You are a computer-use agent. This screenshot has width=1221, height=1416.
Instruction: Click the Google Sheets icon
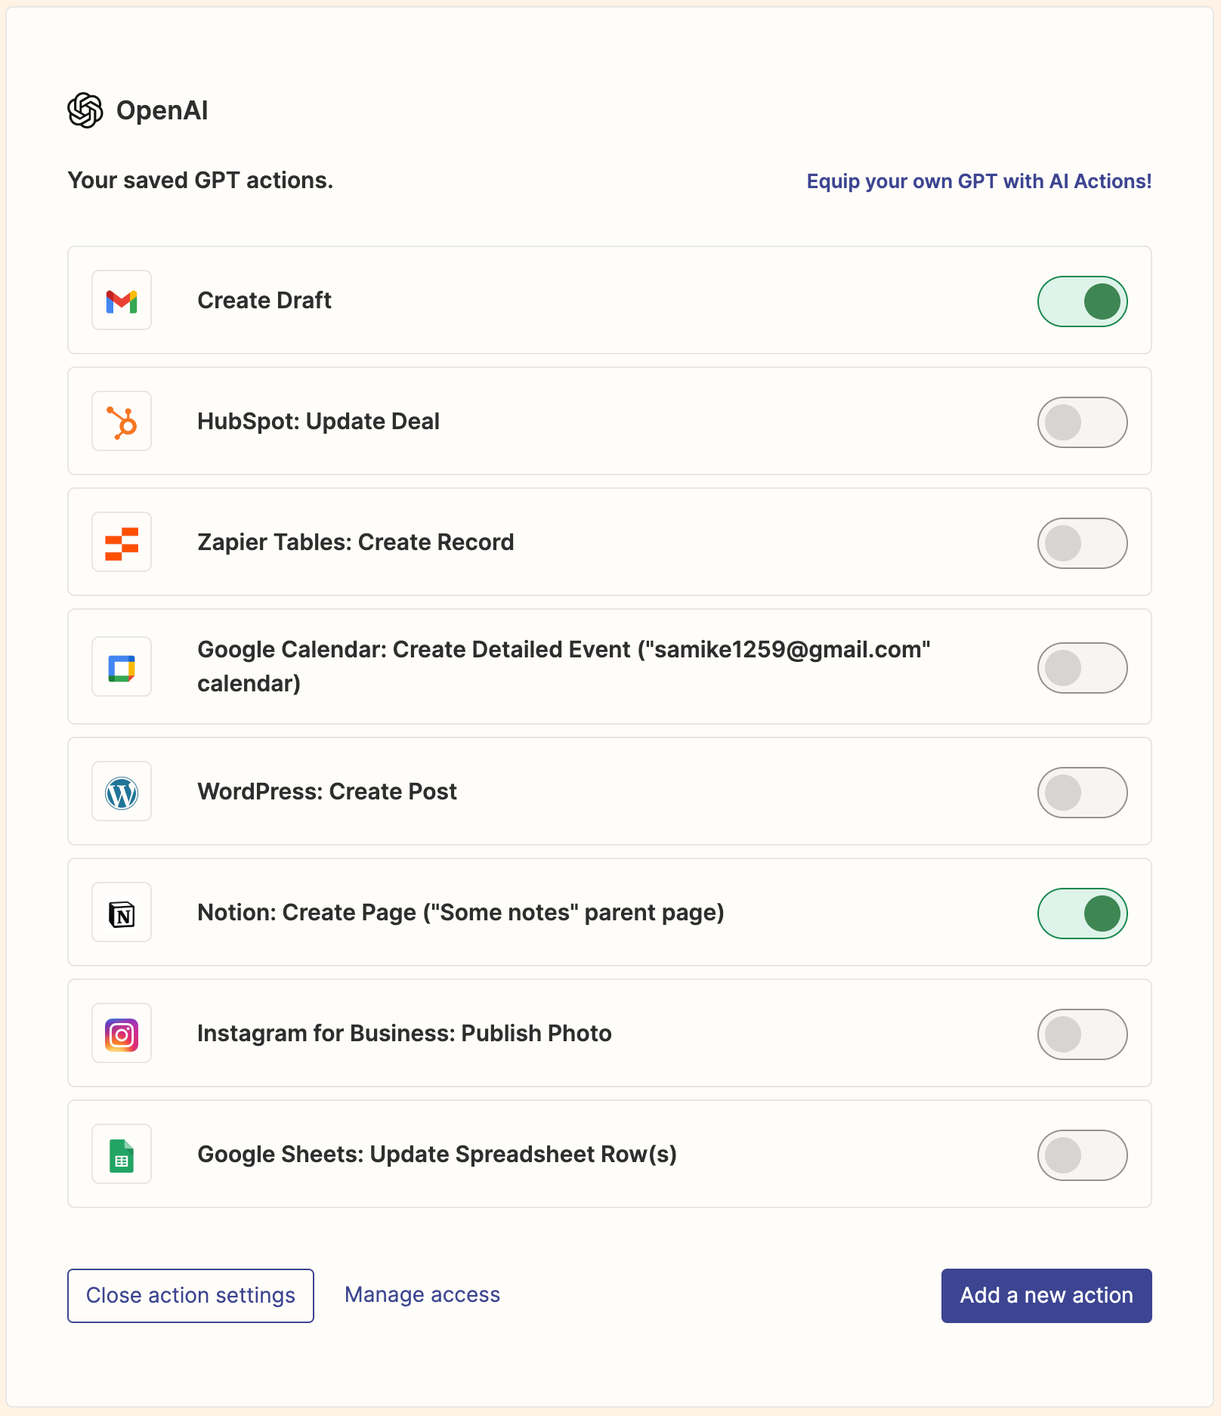122,1155
